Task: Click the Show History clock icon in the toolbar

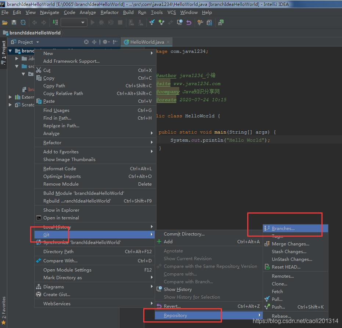Action: [x=180, y=22]
